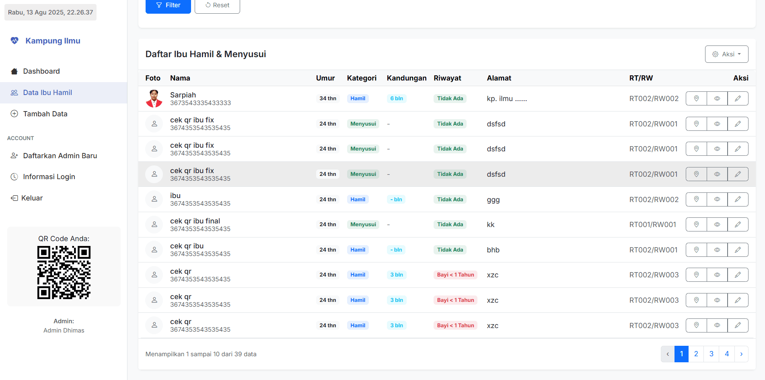Click Tidak Ada badge in Sarpiah row
Screen dimensions: 765x380
pyautogui.click(x=450, y=99)
